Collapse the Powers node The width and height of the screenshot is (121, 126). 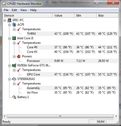14,57
